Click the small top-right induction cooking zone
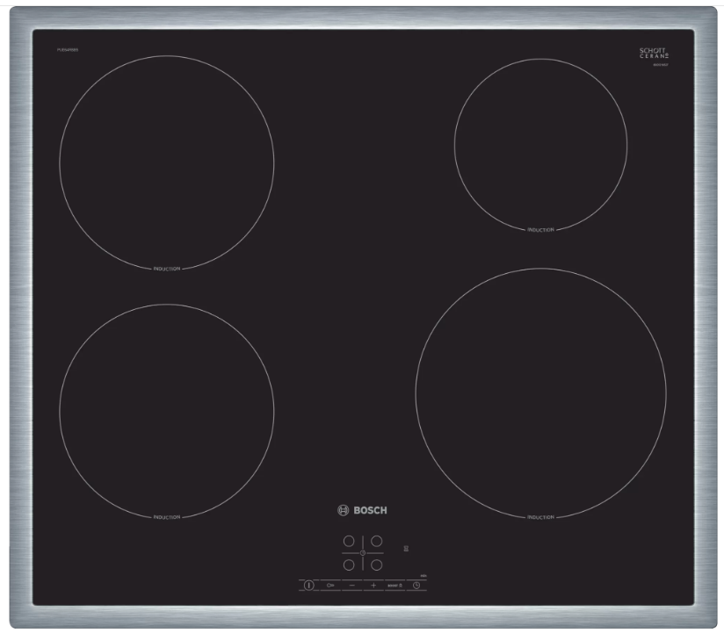 [540, 144]
